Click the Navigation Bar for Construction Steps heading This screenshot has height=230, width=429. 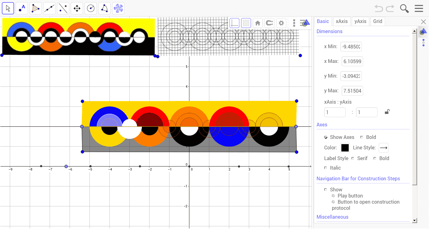click(x=358, y=178)
